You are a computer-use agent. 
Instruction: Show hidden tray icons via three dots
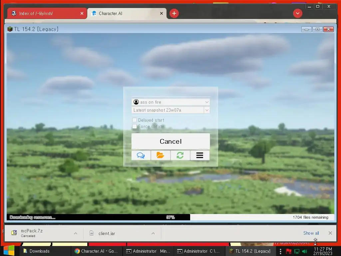click(280, 251)
